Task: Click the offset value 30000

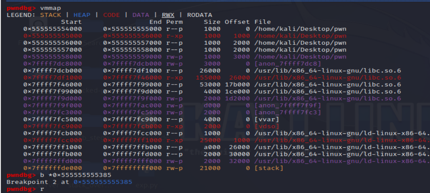Action: [239, 154]
